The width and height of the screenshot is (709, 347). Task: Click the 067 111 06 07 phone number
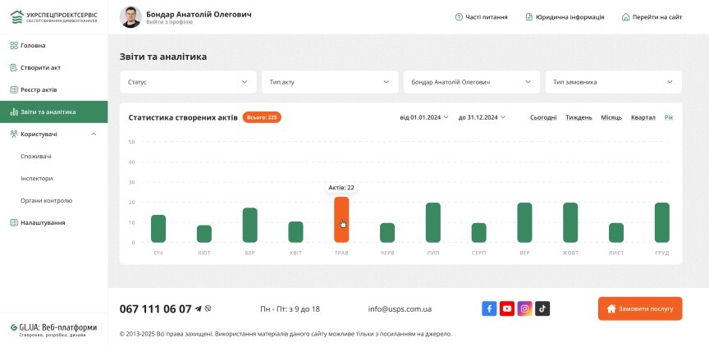coord(156,309)
